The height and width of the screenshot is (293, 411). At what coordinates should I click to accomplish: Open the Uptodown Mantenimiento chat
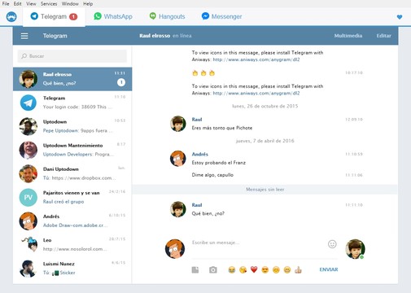(72, 150)
